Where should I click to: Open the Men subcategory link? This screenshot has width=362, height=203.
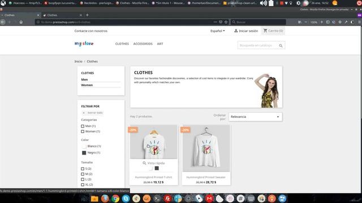tap(84, 80)
